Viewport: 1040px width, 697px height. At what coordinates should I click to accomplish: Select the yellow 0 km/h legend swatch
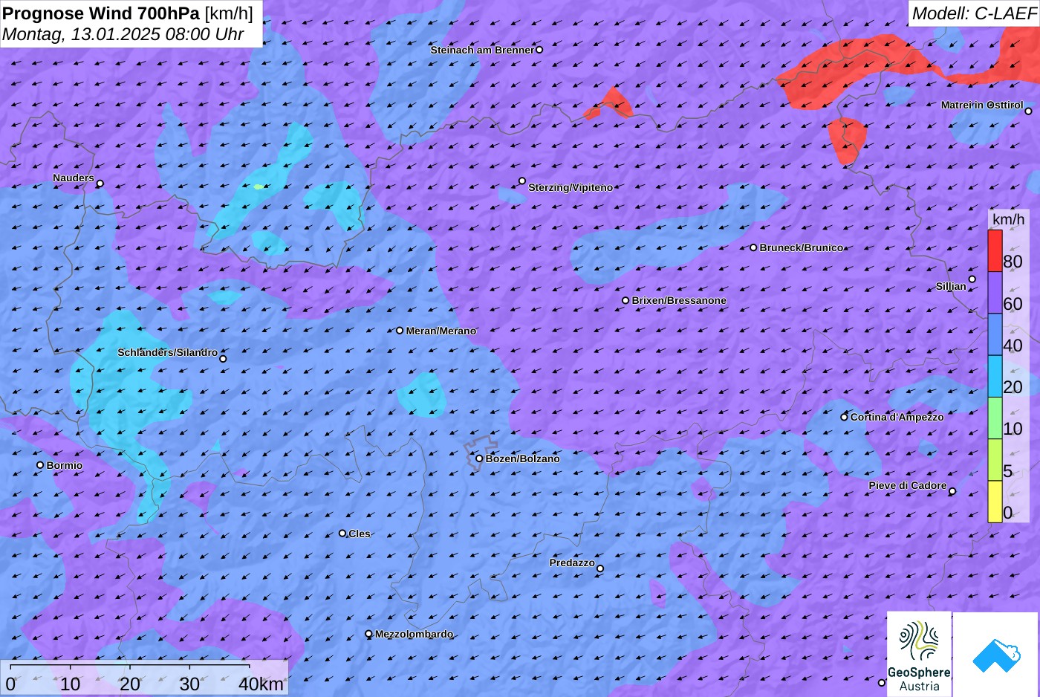tap(995, 502)
